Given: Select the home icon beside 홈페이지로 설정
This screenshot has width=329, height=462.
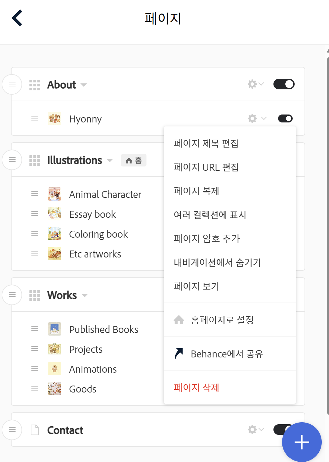Looking at the screenshot, I should (179, 319).
